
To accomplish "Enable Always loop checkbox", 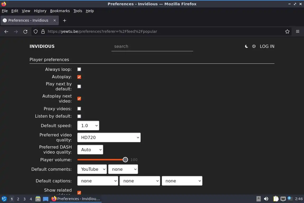I will tap(79, 69).
